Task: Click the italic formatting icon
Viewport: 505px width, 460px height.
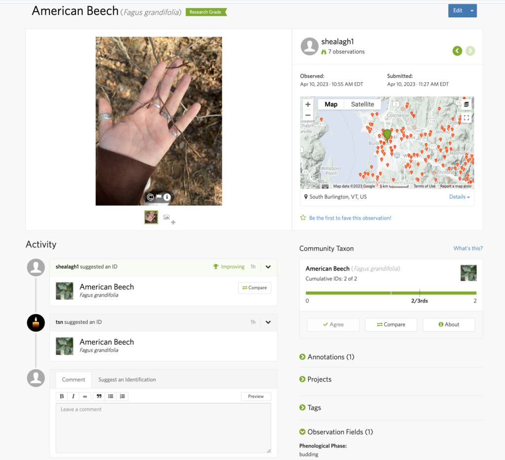Action: (73, 396)
